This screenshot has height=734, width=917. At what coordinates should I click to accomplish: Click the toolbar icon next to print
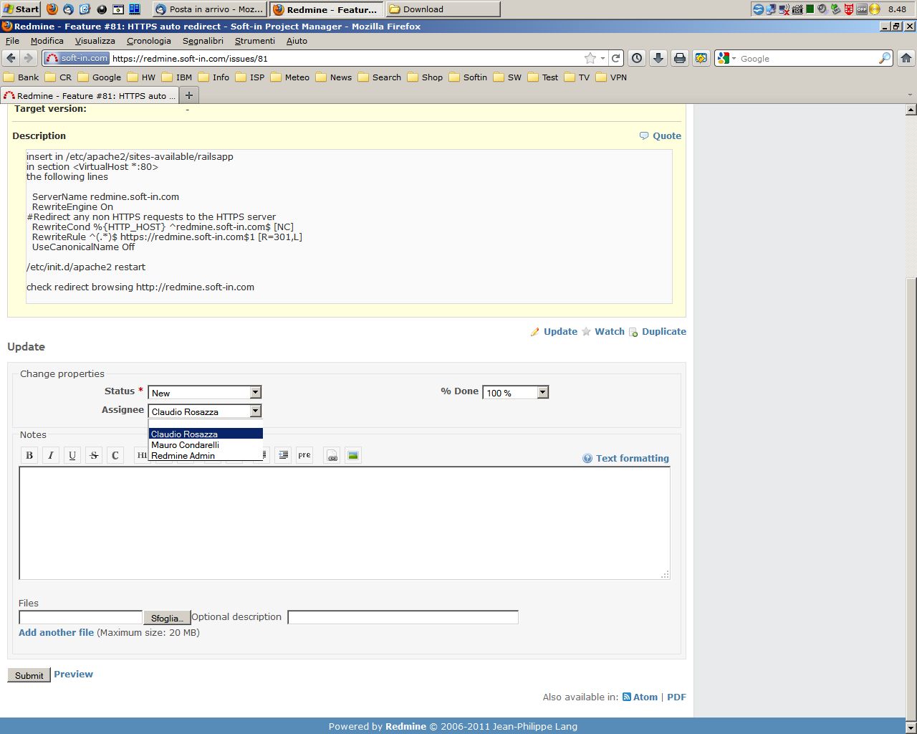click(701, 58)
